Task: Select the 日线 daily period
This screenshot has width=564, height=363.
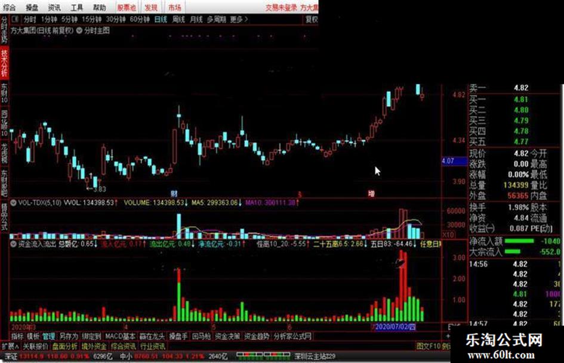Action: (161, 20)
